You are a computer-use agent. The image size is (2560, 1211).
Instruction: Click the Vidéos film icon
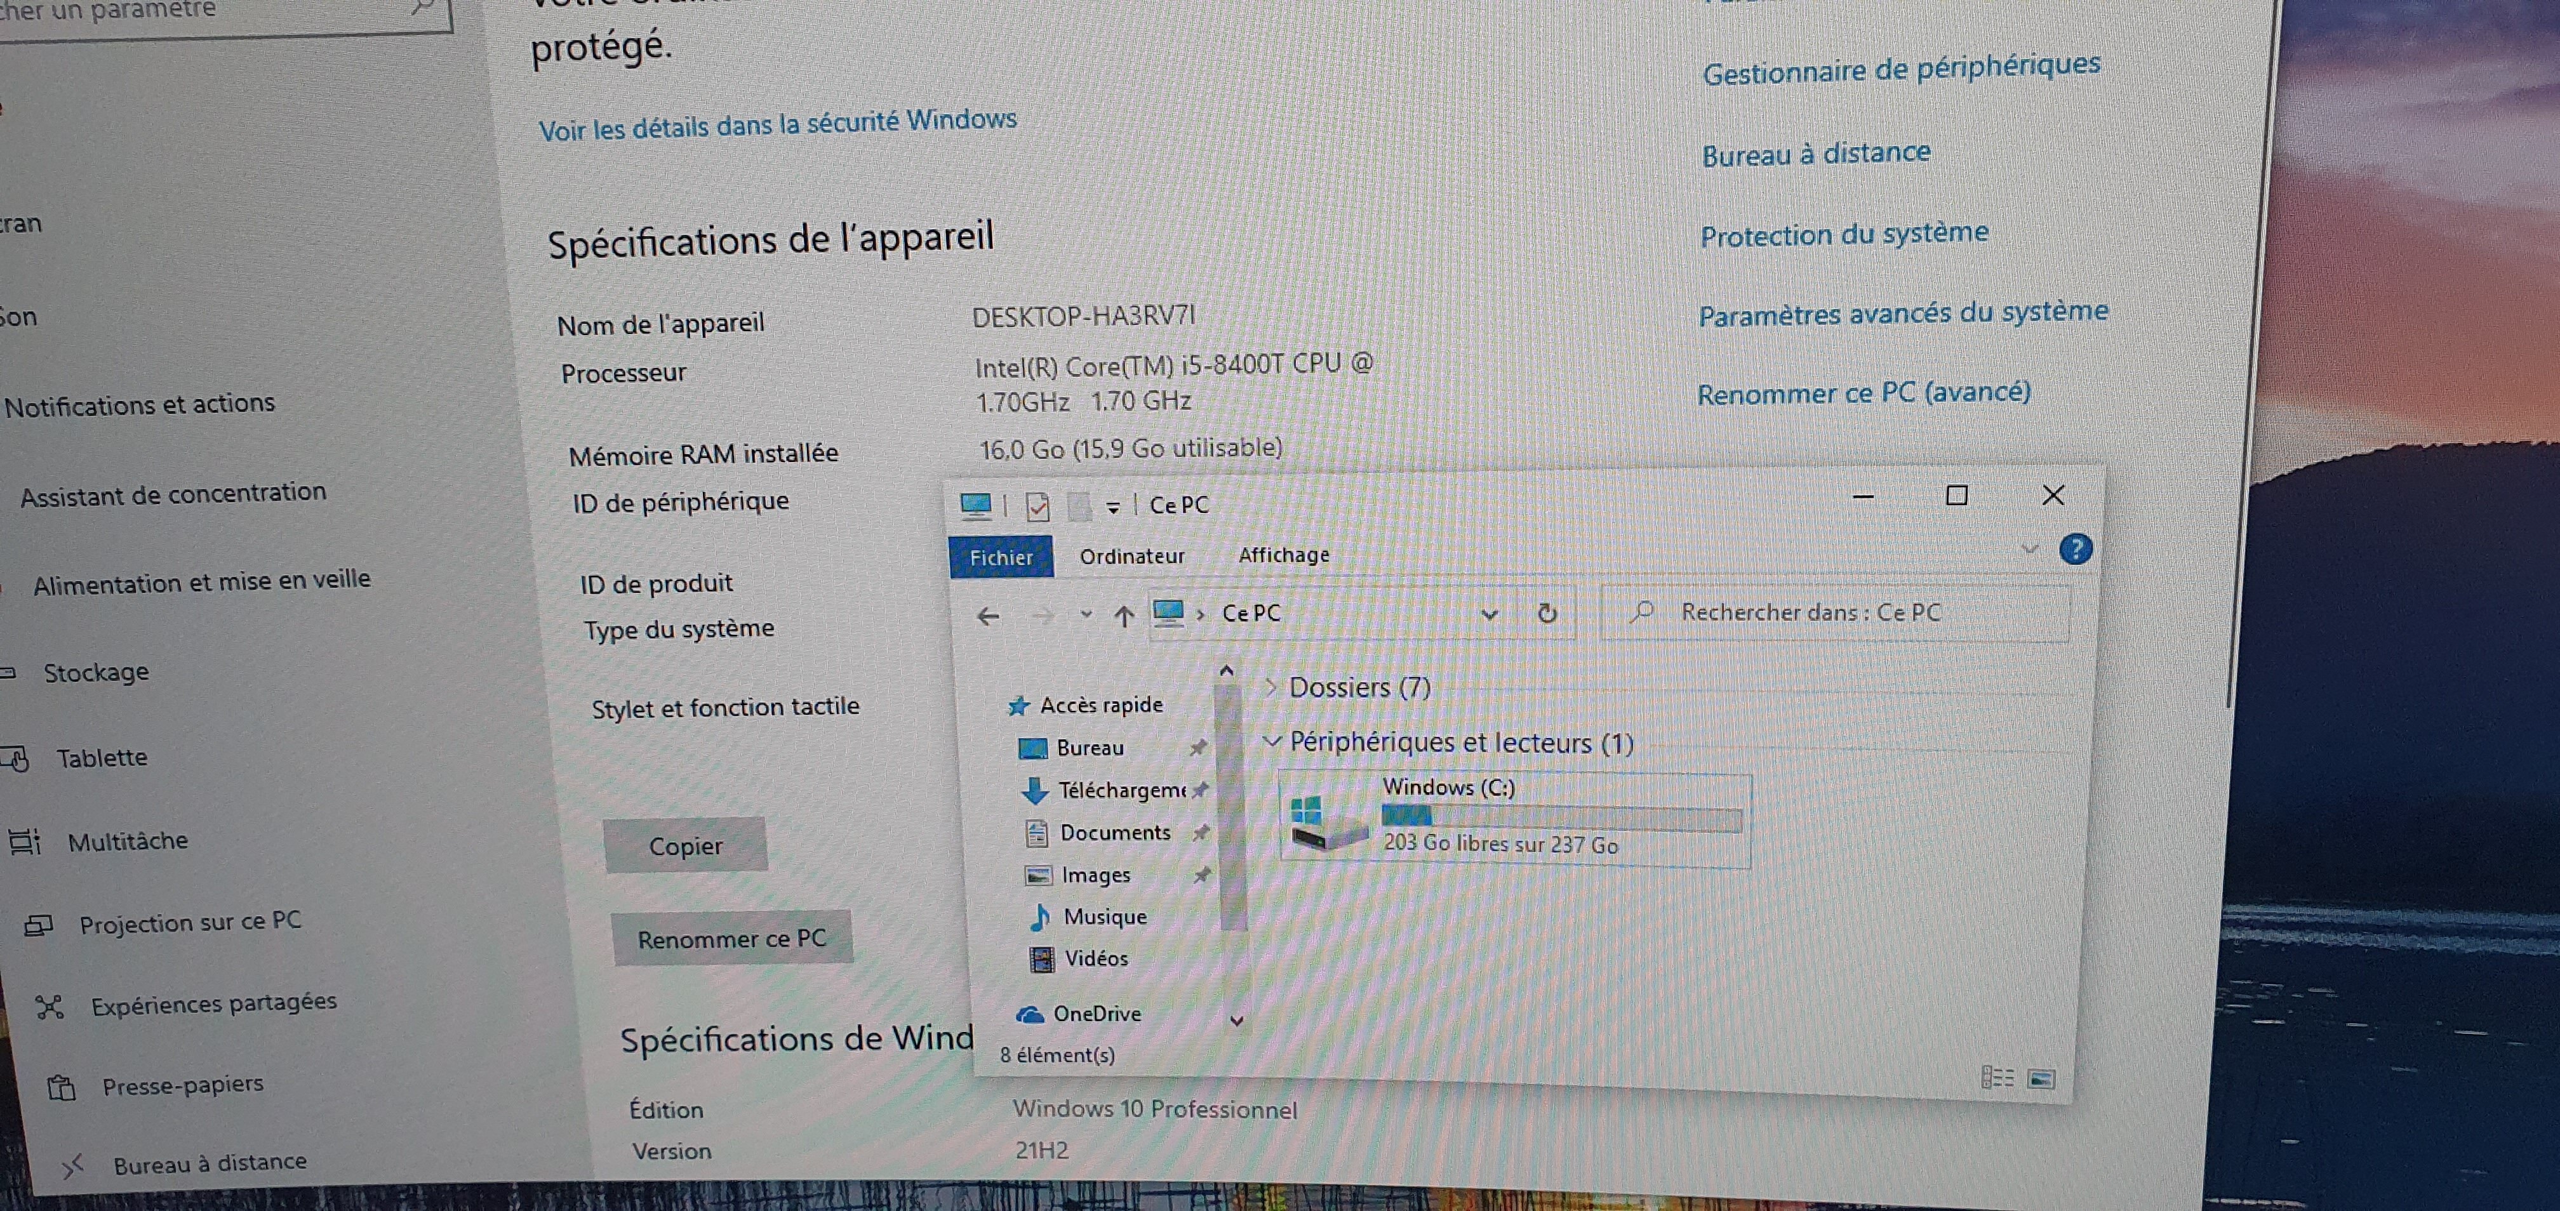pos(1041,958)
